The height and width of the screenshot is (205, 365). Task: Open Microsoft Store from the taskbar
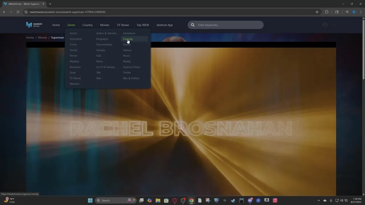click(166, 200)
